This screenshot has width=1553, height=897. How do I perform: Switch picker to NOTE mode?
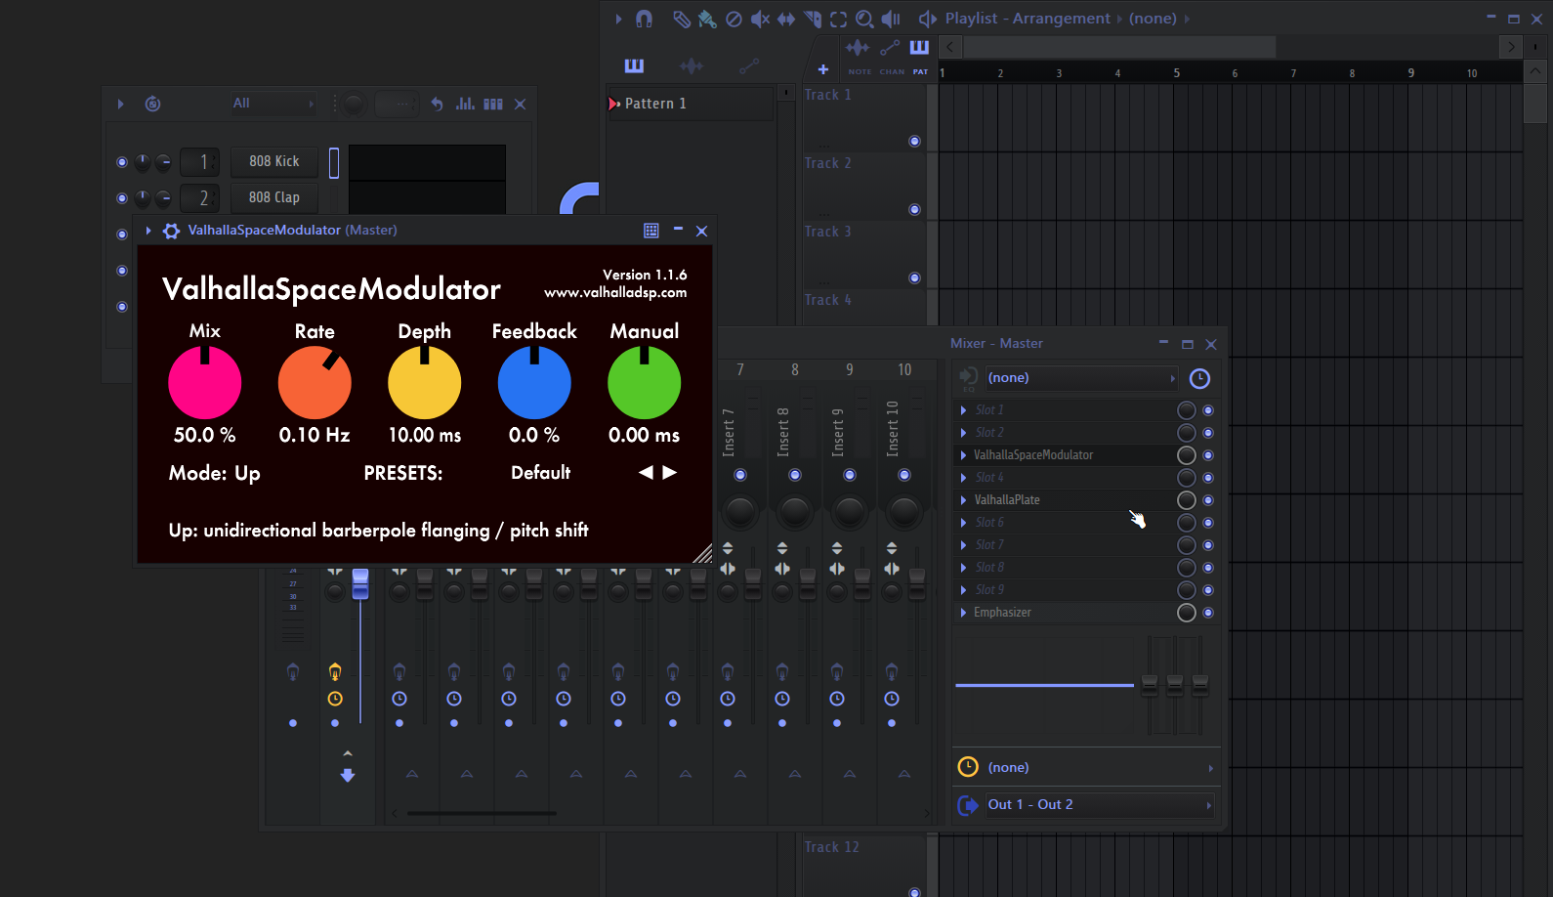coord(860,55)
